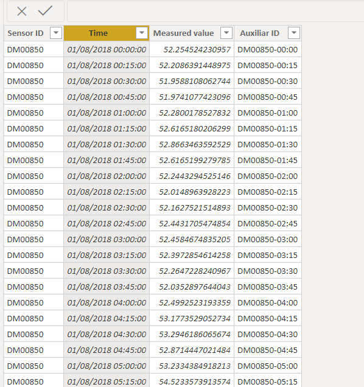Click Sensor ID cell in 04:30:00 row

(x=34, y=334)
